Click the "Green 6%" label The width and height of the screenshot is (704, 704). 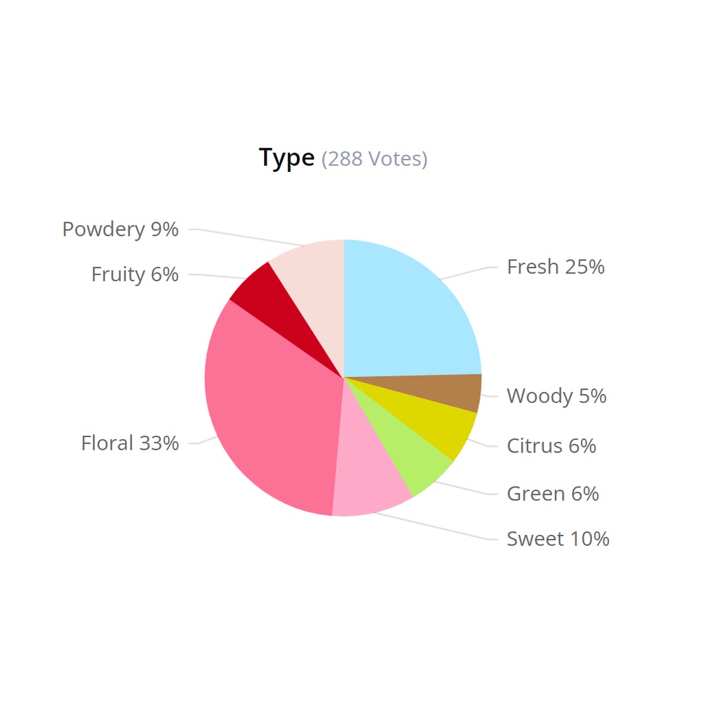tap(553, 494)
